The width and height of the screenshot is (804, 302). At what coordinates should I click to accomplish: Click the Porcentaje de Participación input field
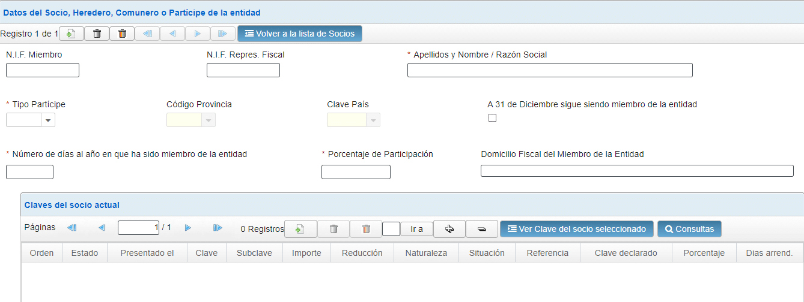point(356,172)
